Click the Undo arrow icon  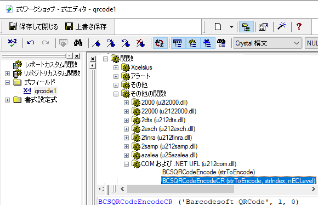point(31,43)
